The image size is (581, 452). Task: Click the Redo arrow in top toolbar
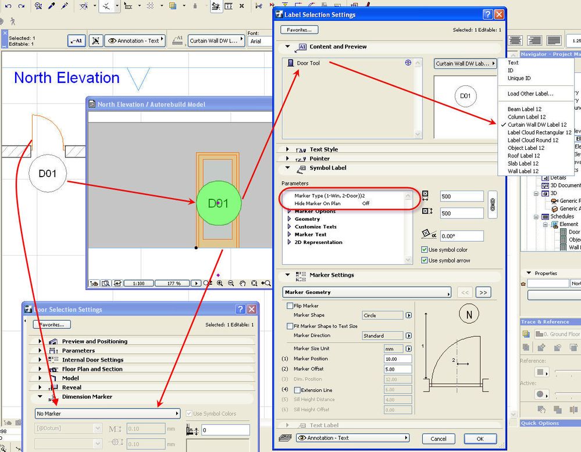[x=22, y=6]
